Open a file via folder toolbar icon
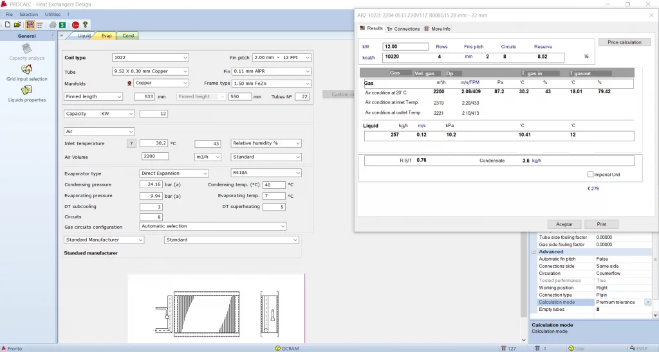 click(x=17, y=25)
